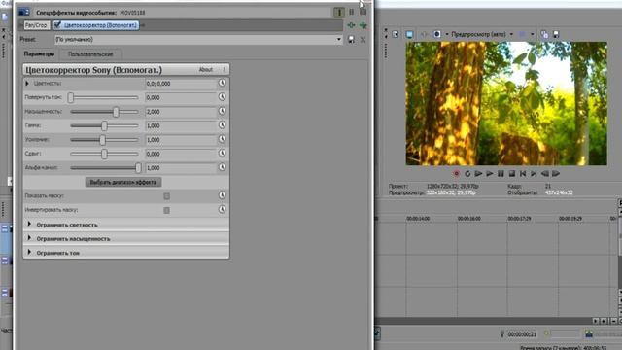Viewport: 622px width, 350px height.
Task: Open Project Video Properties in the preview toolbar
Action: [396, 35]
